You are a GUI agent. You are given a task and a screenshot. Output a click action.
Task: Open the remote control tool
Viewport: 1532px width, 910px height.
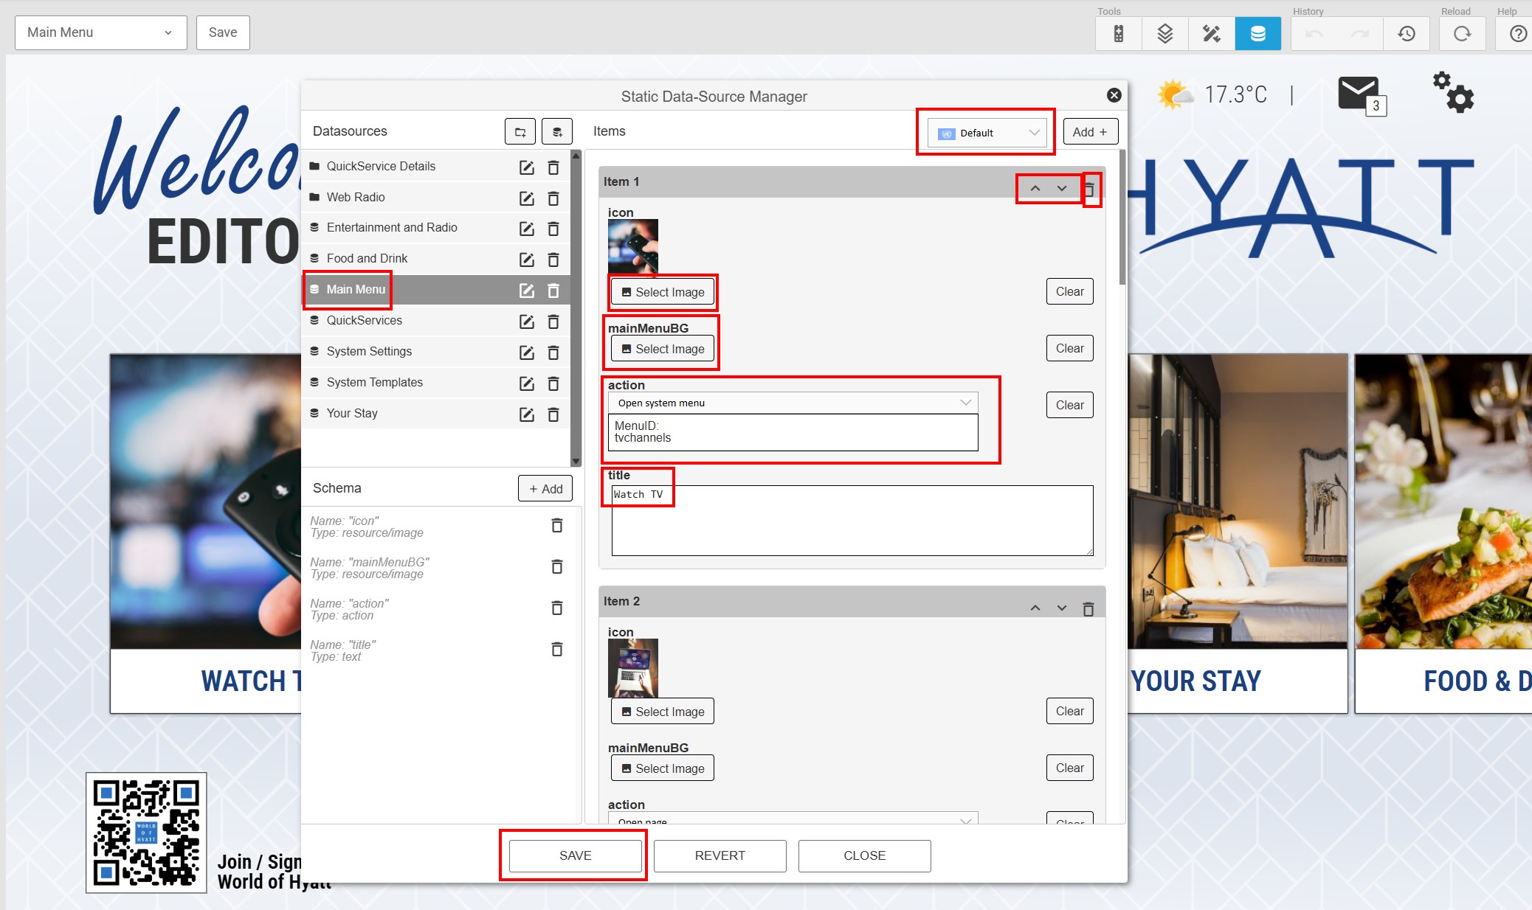click(1118, 33)
